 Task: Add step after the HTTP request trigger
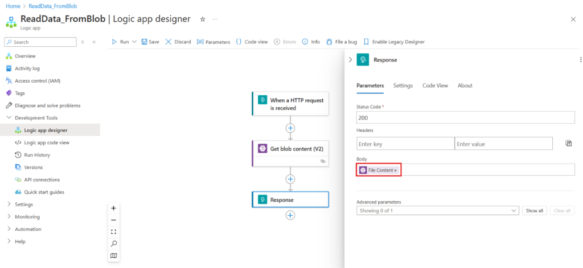[290, 128]
